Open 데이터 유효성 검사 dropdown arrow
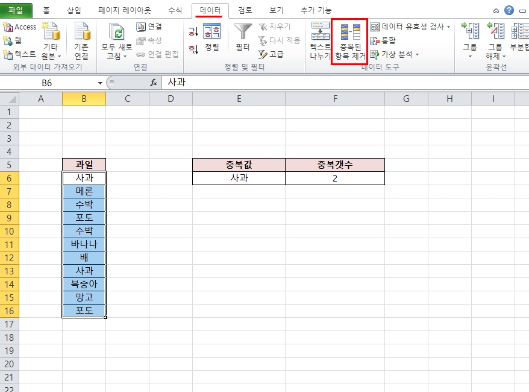529x392 pixels. [x=448, y=27]
